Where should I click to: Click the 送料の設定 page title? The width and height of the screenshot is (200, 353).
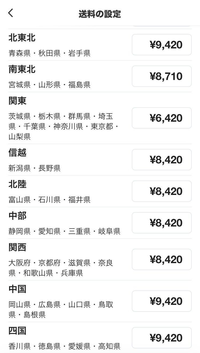coord(100,14)
